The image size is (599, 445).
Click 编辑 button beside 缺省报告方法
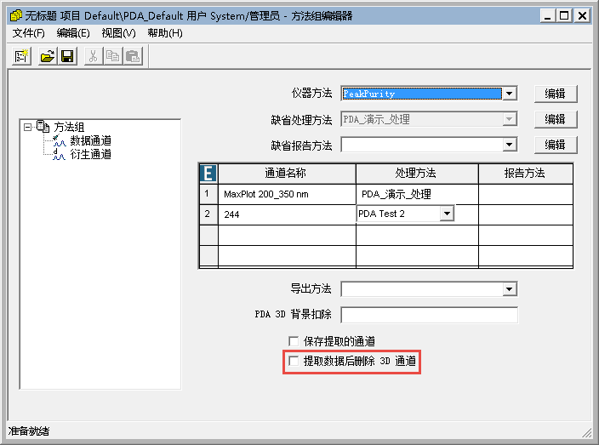point(556,145)
